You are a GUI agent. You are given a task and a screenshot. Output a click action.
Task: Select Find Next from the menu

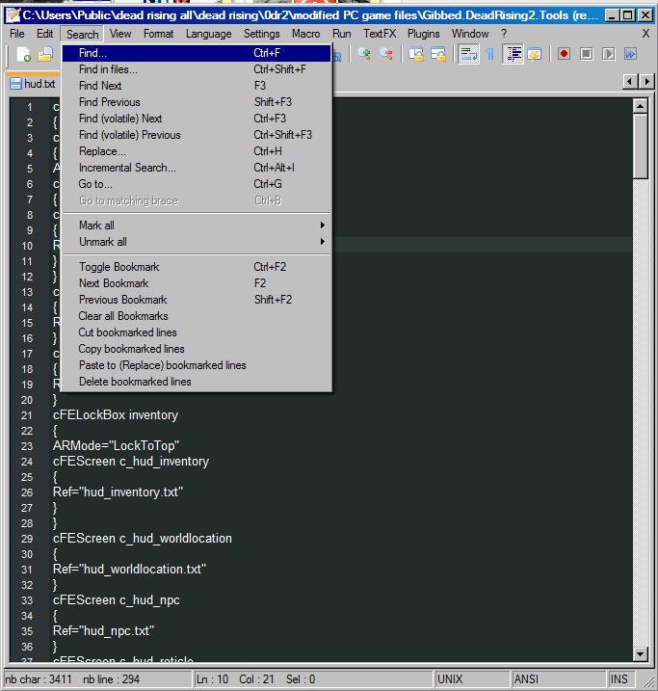(197, 86)
